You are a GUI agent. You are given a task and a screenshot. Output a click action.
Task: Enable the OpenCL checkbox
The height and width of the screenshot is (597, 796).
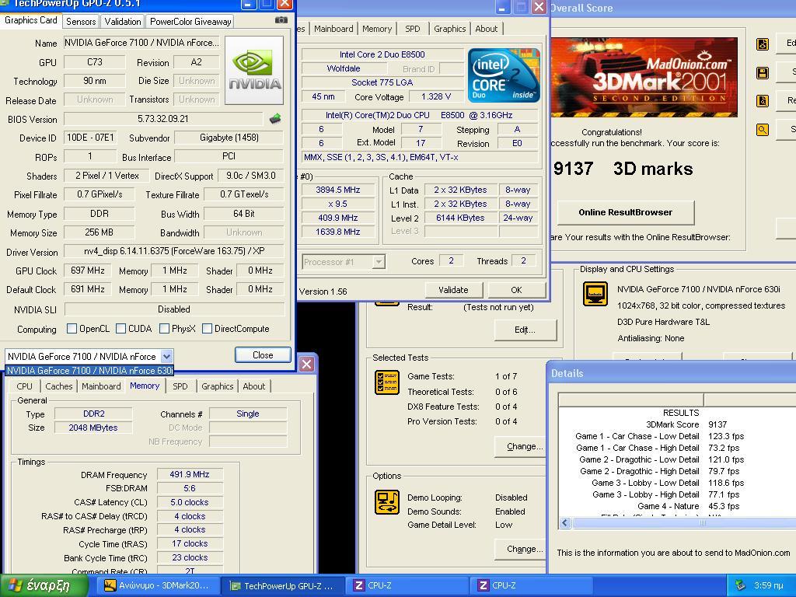pos(72,329)
